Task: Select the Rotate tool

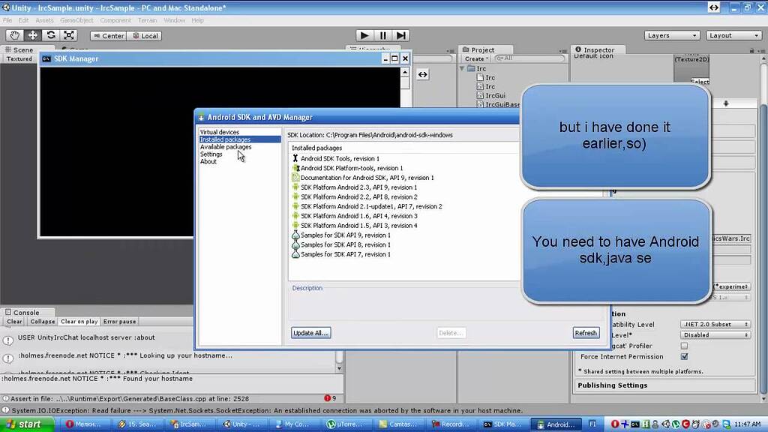Action: click(51, 35)
